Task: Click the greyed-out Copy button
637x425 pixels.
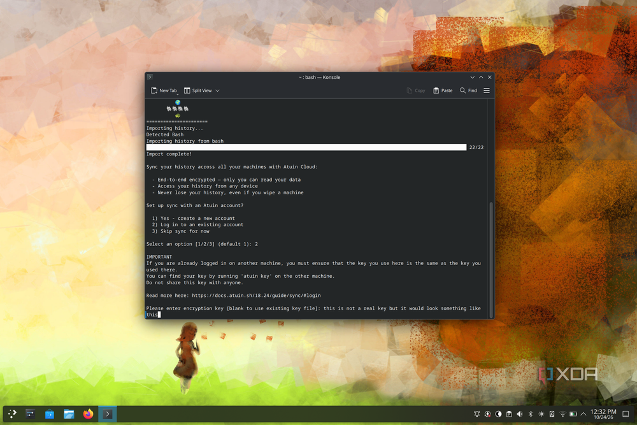Action: 415,90
